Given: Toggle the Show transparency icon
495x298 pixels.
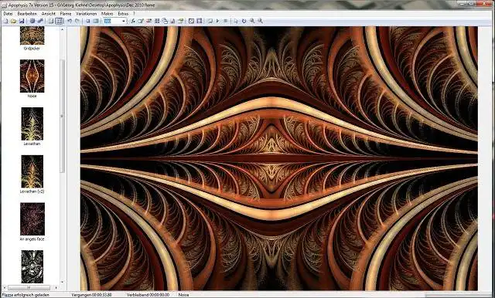Looking at the screenshot, I should click(x=191, y=21).
